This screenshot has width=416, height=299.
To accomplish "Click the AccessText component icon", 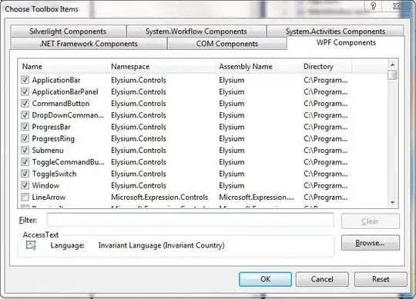I will click(x=31, y=245).
